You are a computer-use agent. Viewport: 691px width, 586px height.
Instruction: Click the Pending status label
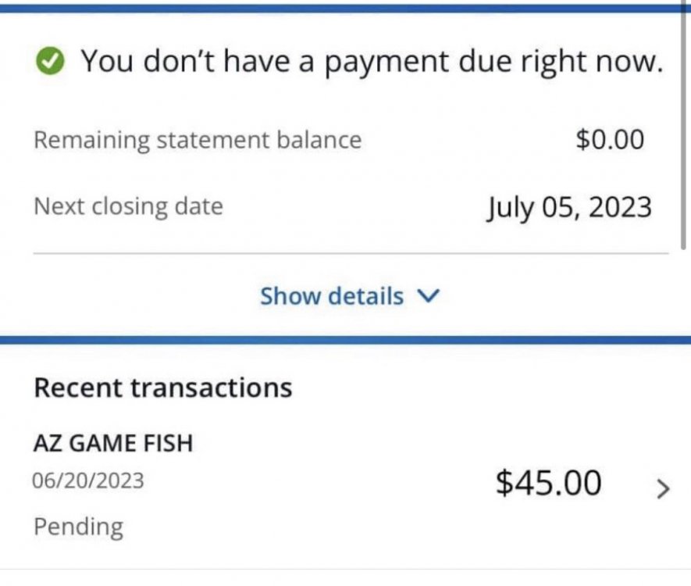point(78,526)
